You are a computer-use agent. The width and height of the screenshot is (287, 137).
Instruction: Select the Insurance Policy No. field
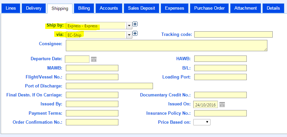coord(220,113)
